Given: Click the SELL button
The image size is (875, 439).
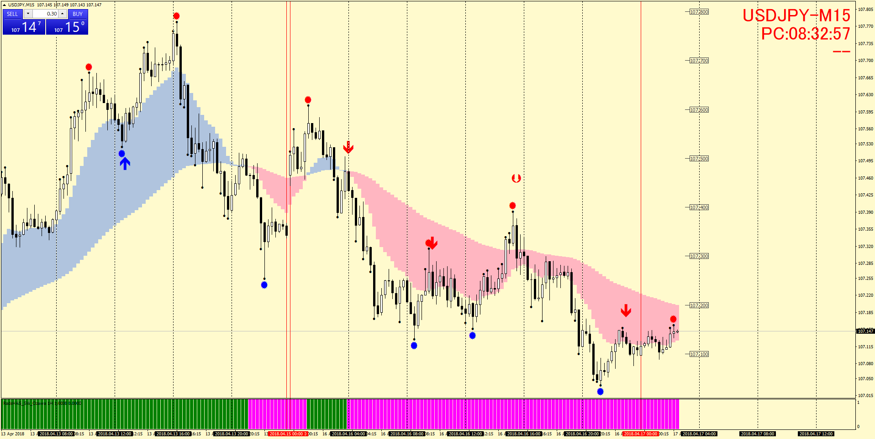Looking at the screenshot, I should pos(12,14).
